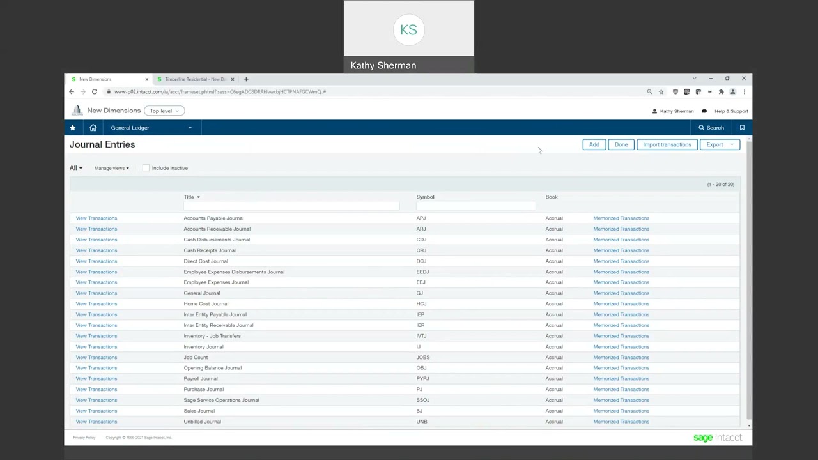Select the Job Count title
This screenshot has height=460, width=818.
pos(196,358)
